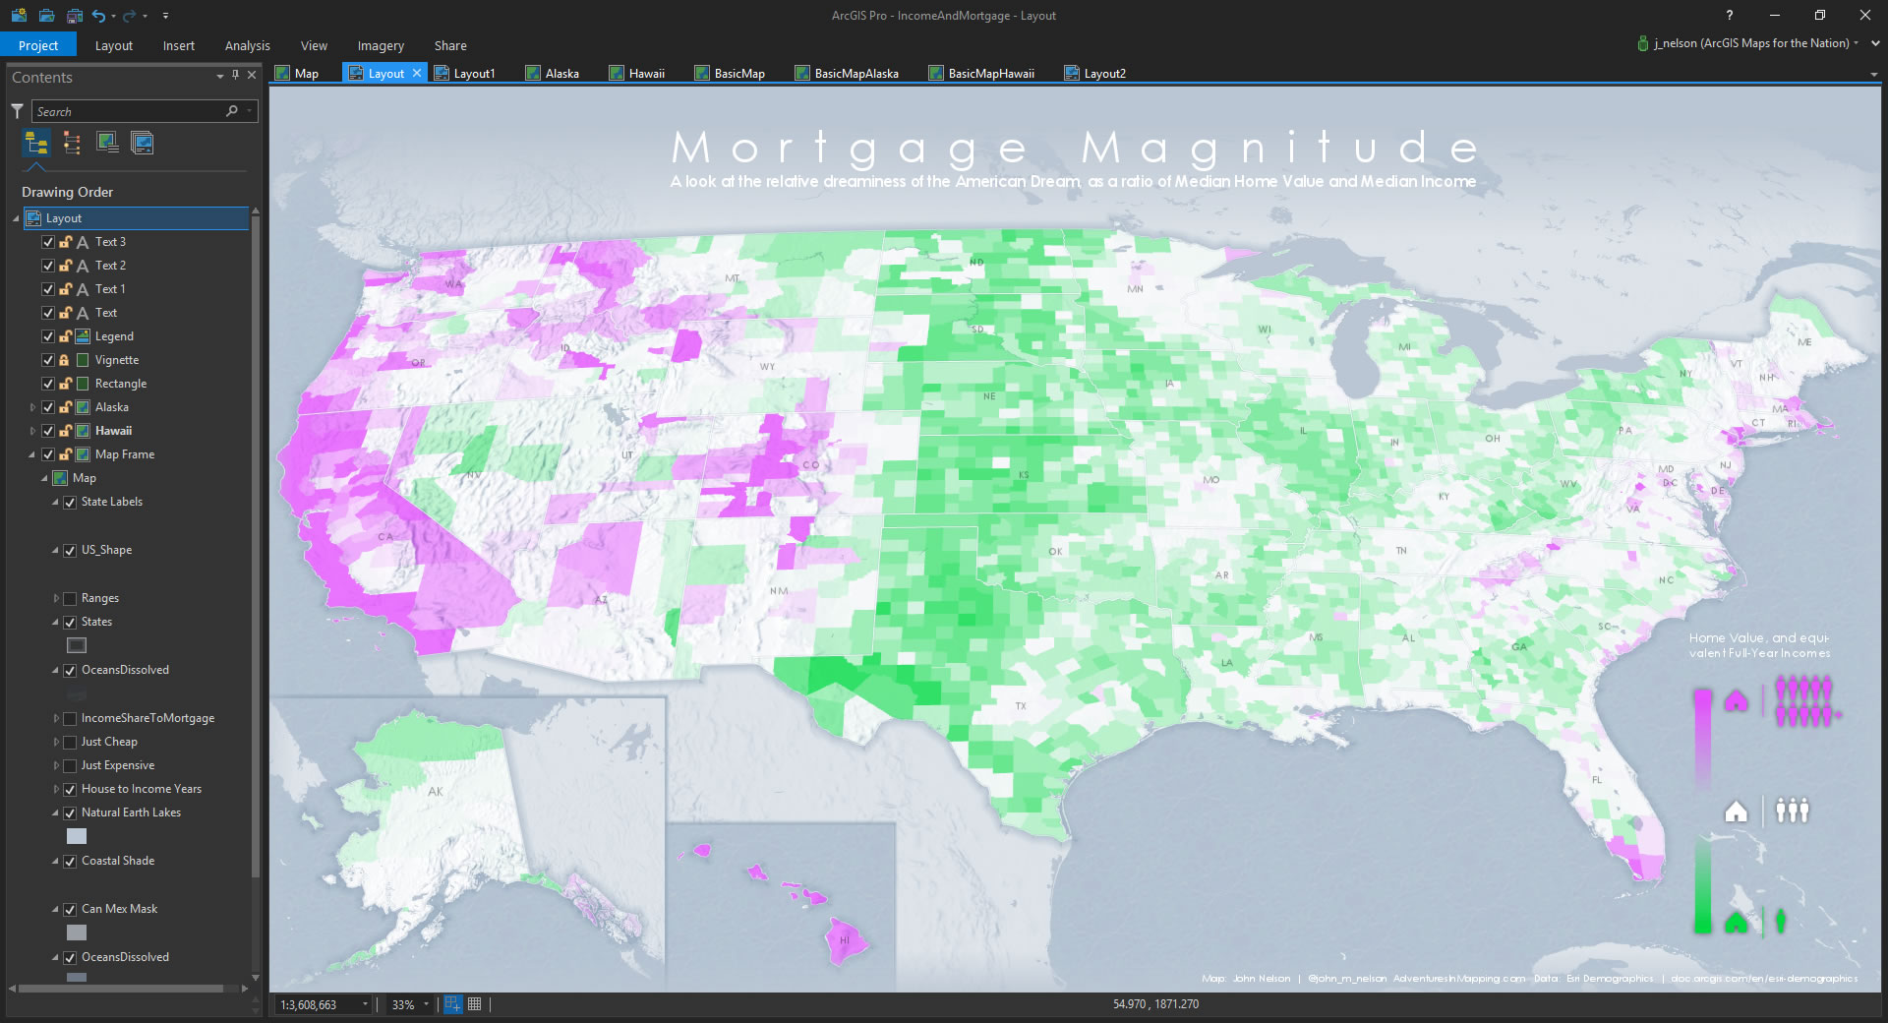Collapse the Map Frame item
Viewport: 1888px width, 1023px height.
coord(32,454)
